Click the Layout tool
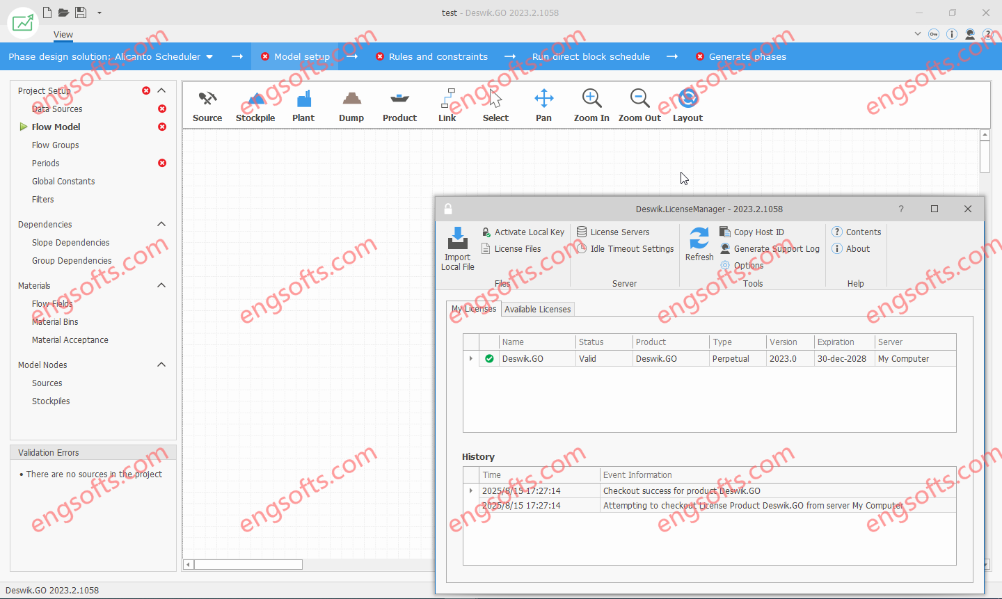The height and width of the screenshot is (599, 1002). point(687,106)
